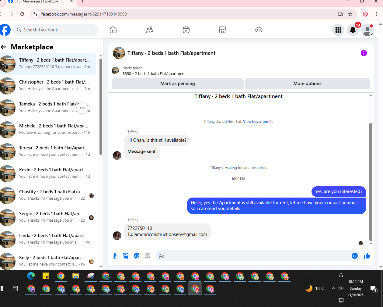This screenshot has width=383, height=307.
Task: Open the Tiffany conversation in the list
Action: click(48, 64)
